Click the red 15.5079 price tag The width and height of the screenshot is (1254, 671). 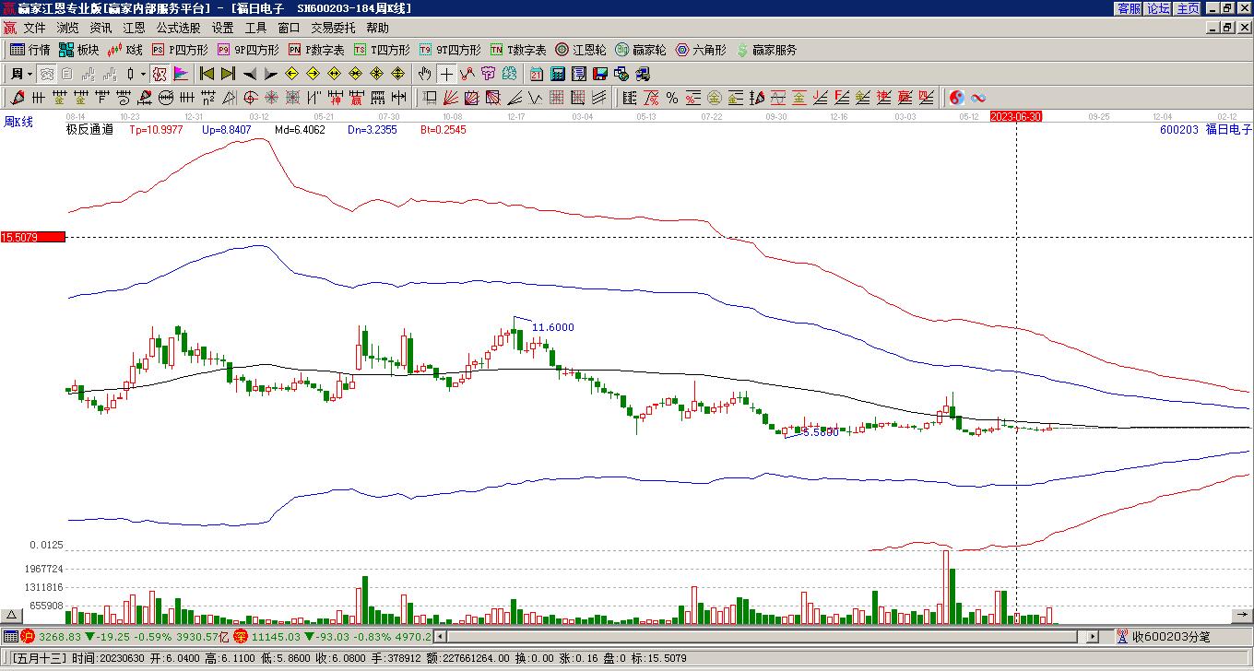point(32,238)
